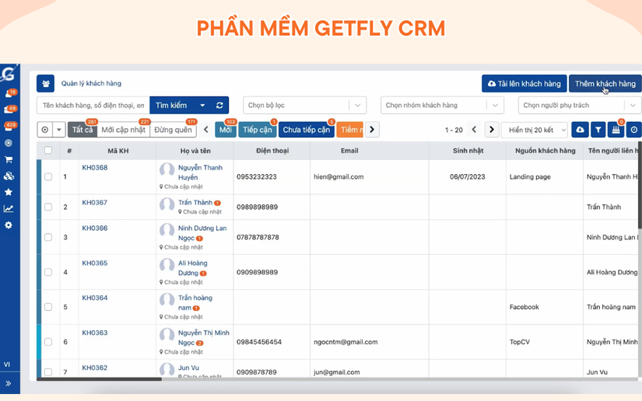The width and height of the screenshot is (642, 401).
Task: Open sidebar item with badge 18
Action: (9, 94)
